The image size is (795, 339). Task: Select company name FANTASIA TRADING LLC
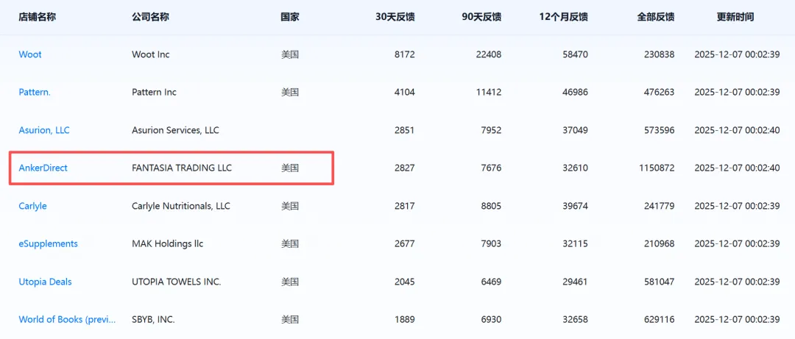click(182, 168)
